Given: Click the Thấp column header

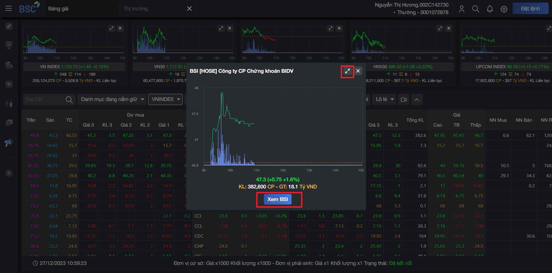Looking at the screenshot, I should (x=476, y=125).
